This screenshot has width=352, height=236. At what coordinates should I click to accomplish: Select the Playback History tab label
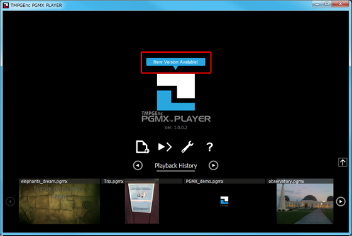click(x=176, y=166)
